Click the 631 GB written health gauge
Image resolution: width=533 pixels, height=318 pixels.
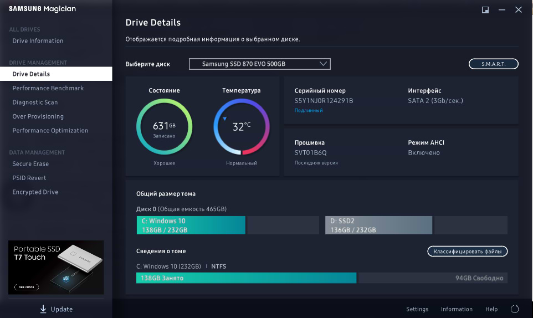point(164,127)
